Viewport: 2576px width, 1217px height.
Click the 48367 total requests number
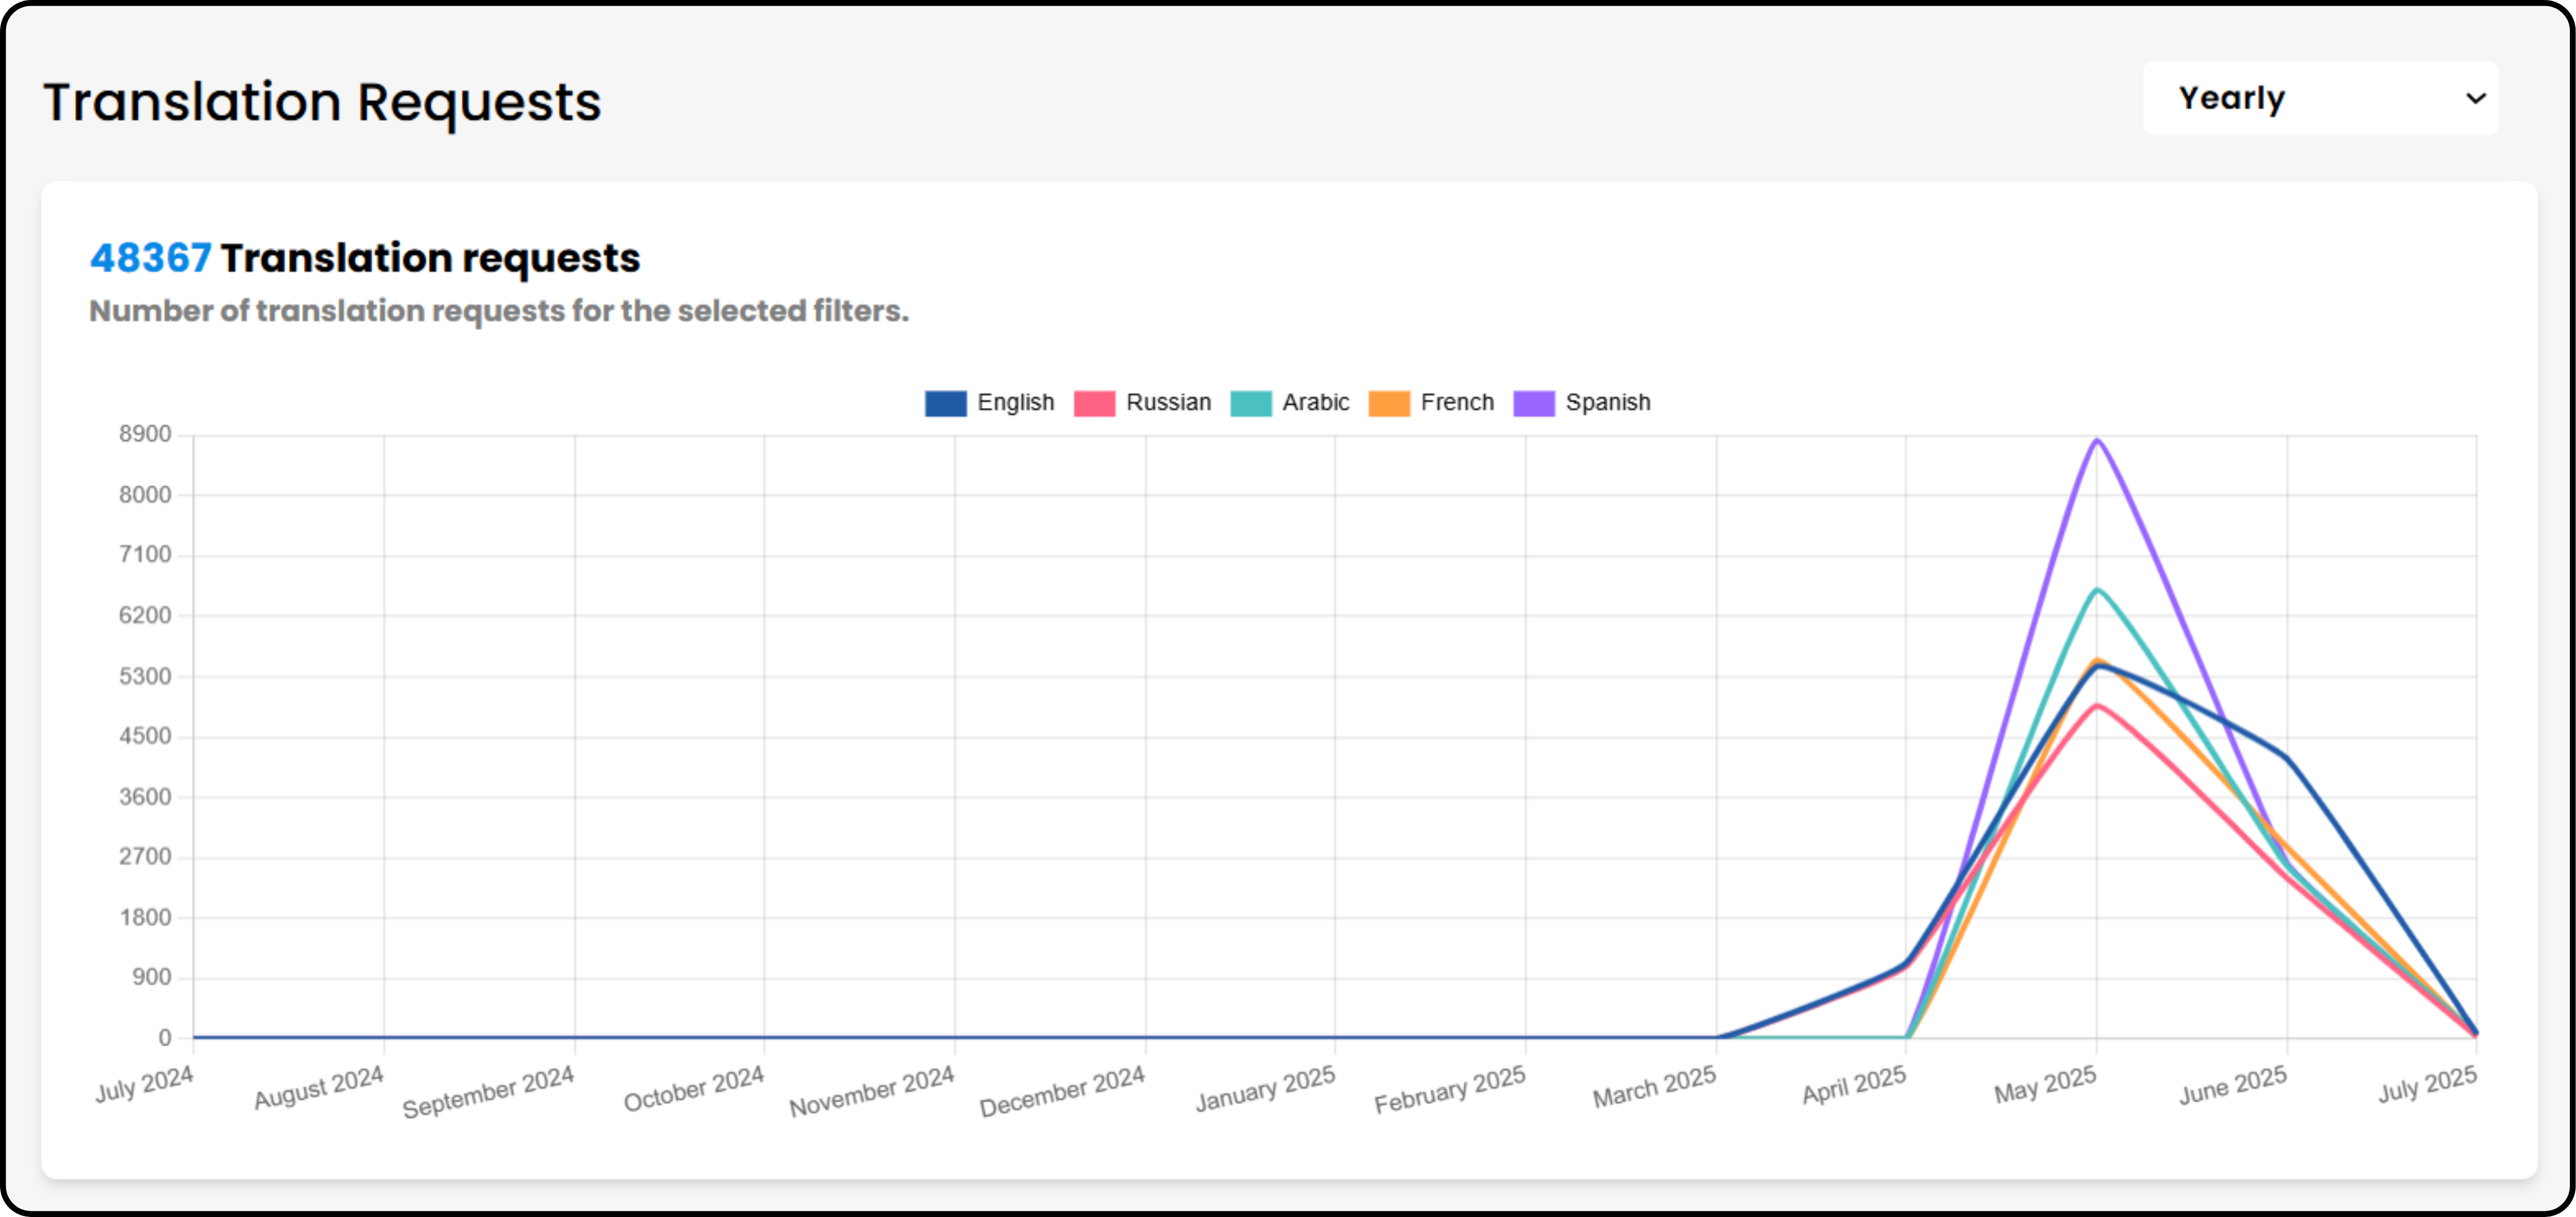click(x=150, y=258)
